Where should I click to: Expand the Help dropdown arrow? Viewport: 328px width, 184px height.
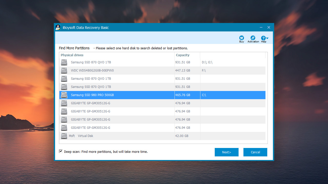(267, 38)
